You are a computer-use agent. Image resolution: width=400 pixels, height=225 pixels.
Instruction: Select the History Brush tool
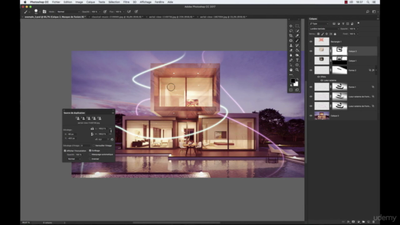tap(297, 46)
